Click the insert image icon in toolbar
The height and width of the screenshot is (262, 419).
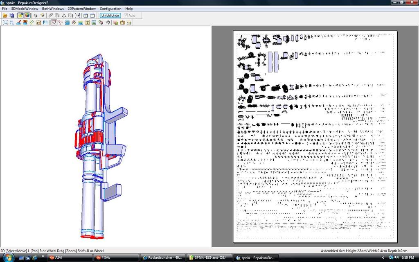(x=94, y=23)
